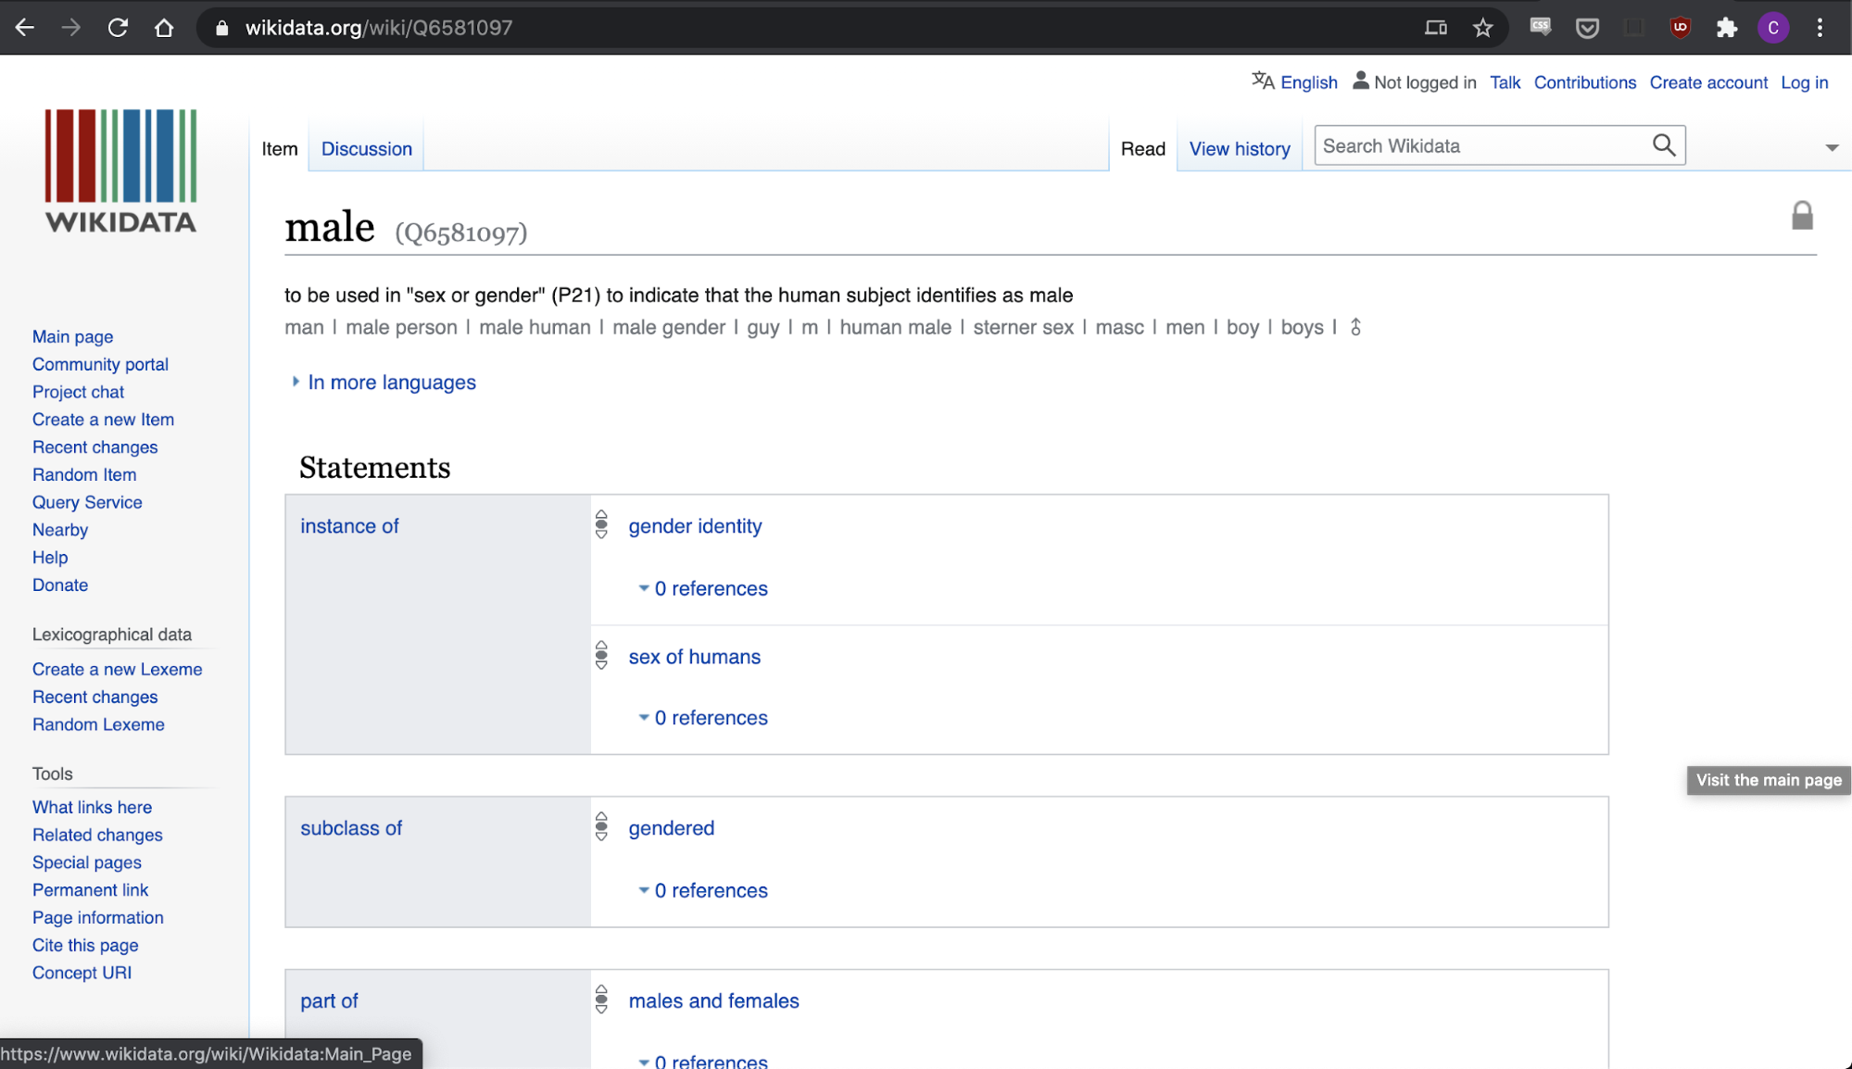Click the search magnifier icon
This screenshot has width=1852, height=1069.
pyautogui.click(x=1663, y=145)
